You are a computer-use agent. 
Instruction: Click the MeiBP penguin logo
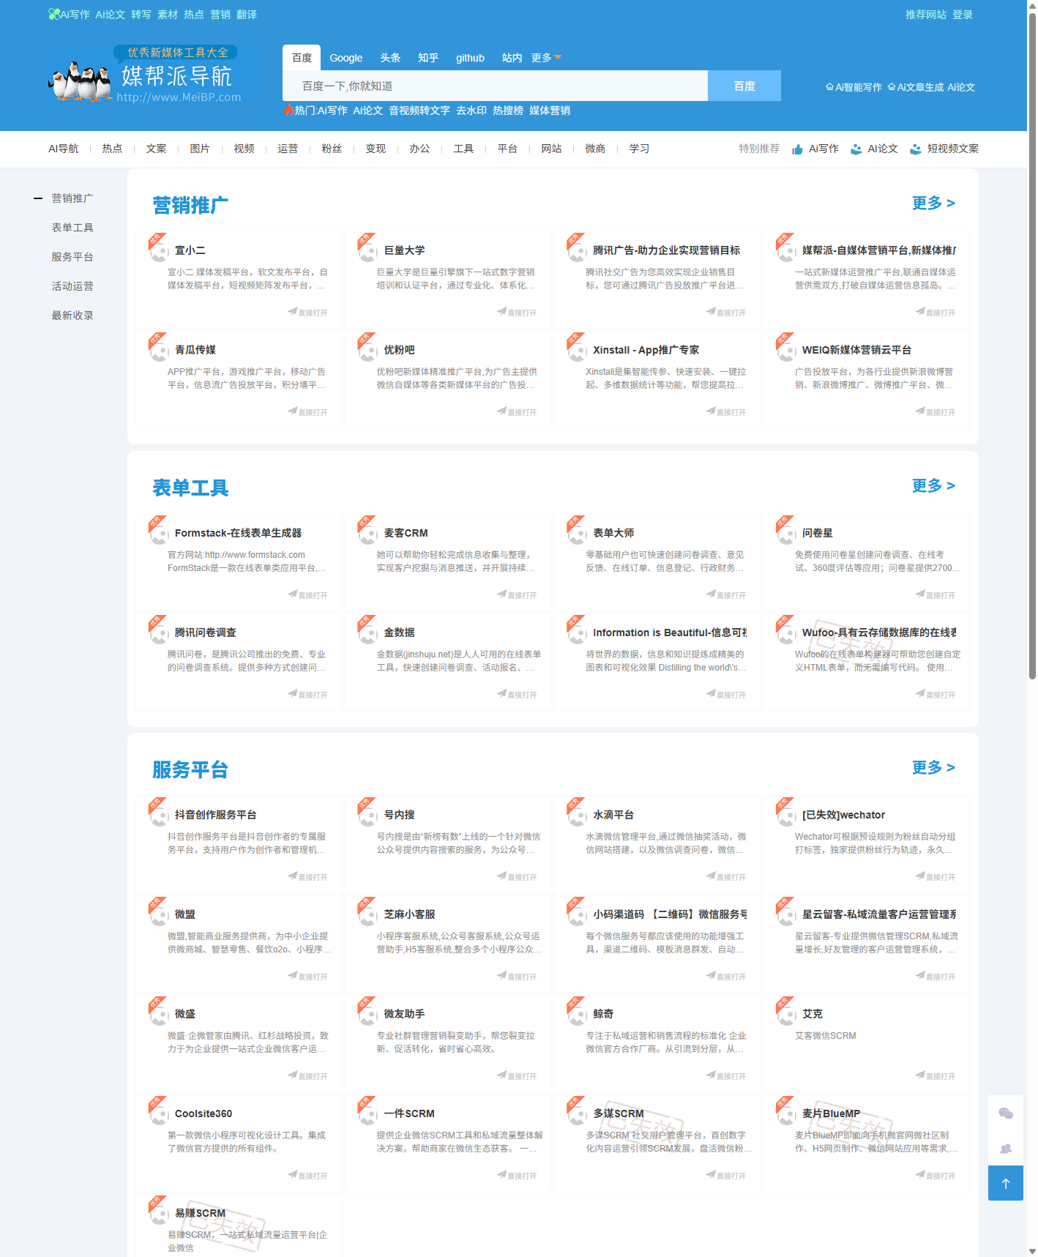145,75
